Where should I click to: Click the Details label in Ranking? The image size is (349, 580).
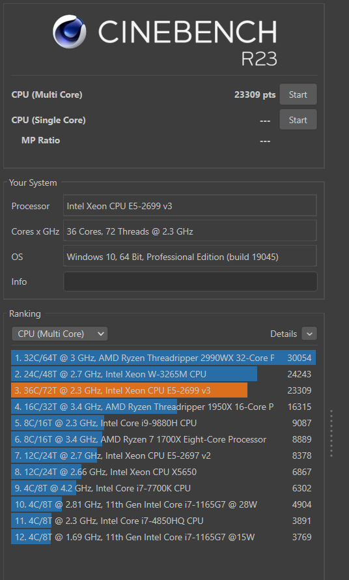(284, 334)
